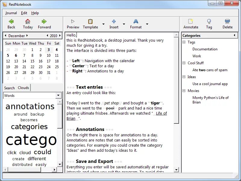This screenshot has height=181, width=241.
Task: Click the word cloud's scroll down arrow
Action: click(x=60, y=164)
